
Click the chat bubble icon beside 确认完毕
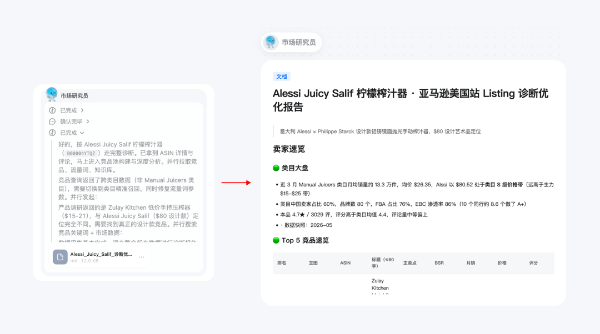click(52, 122)
